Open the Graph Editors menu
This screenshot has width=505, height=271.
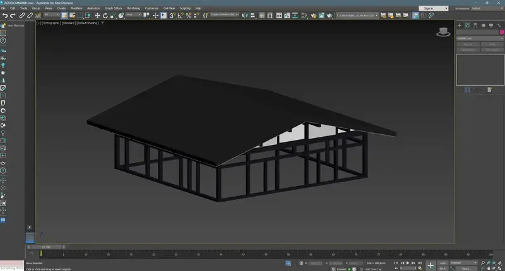(x=114, y=8)
